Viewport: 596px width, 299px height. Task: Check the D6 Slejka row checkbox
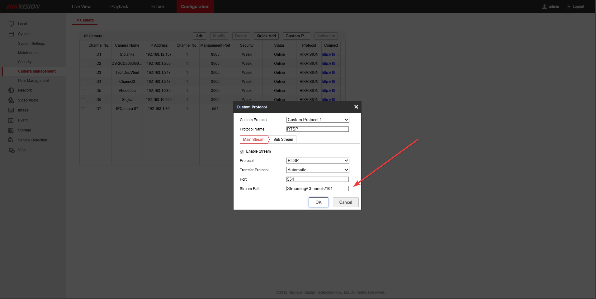pyautogui.click(x=83, y=100)
